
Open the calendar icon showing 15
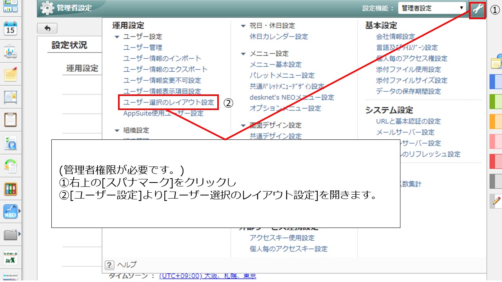tap(11, 29)
